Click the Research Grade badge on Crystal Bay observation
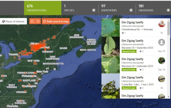Image resolution: width=171 pixels, height=108 pixels. click(129, 88)
